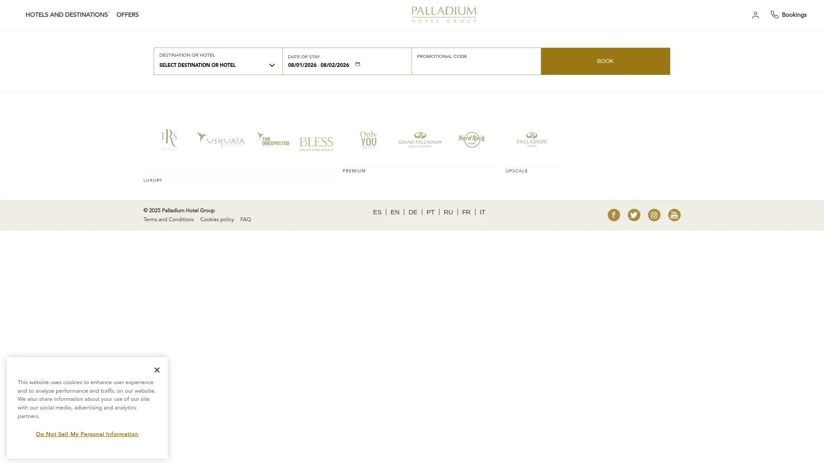Image resolution: width=824 pixels, height=463 pixels.
Task: Switch language to FR
Action: click(x=466, y=212)
